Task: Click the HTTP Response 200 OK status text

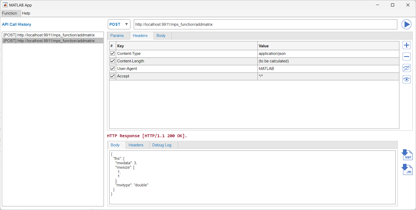Action: (x=147, y=136)
